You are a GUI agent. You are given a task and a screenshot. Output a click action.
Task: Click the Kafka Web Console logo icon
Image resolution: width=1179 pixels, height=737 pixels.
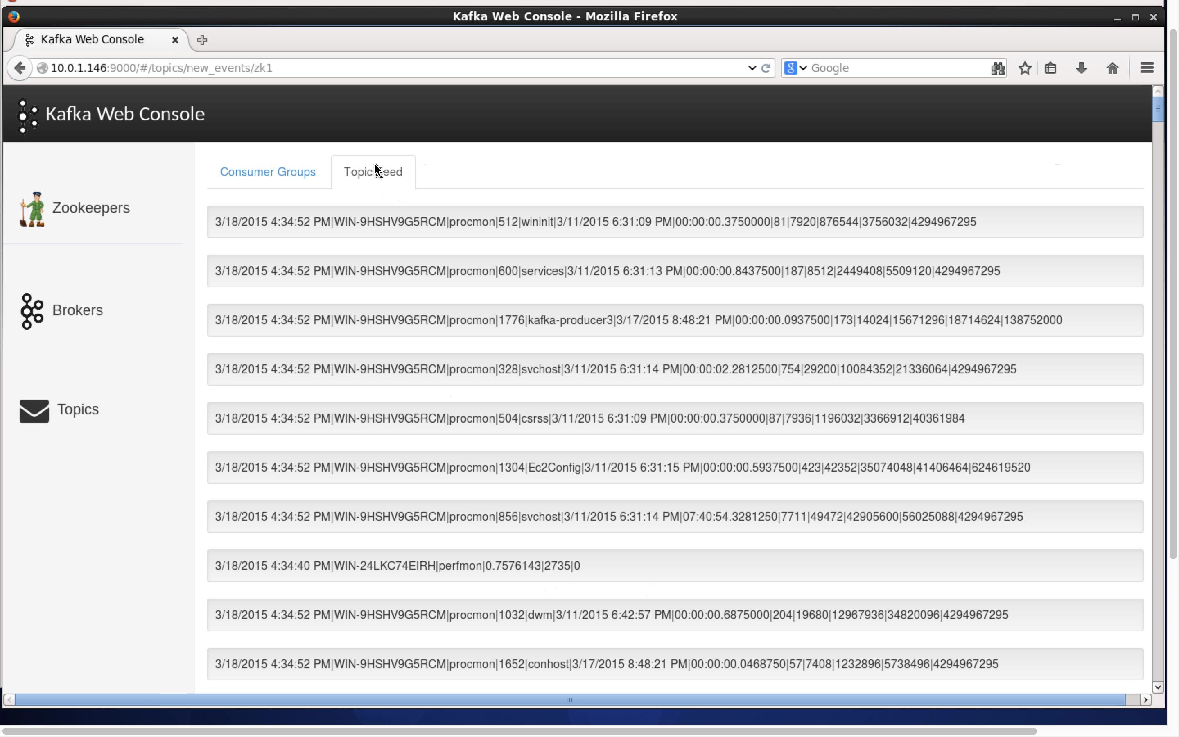(x=27, y=115)
